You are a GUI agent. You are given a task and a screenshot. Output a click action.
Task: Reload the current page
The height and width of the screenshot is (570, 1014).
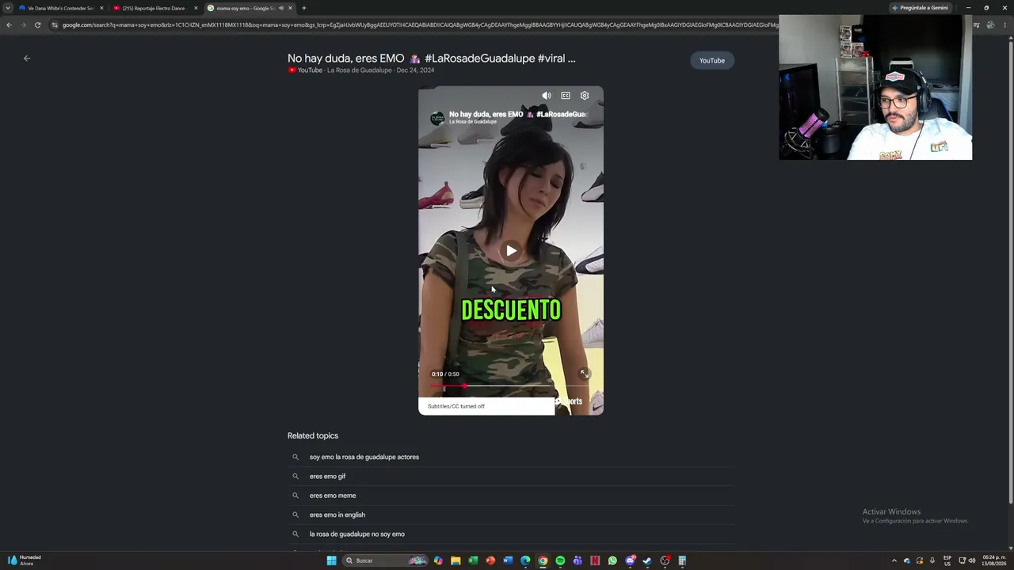[x=37, y=25]
